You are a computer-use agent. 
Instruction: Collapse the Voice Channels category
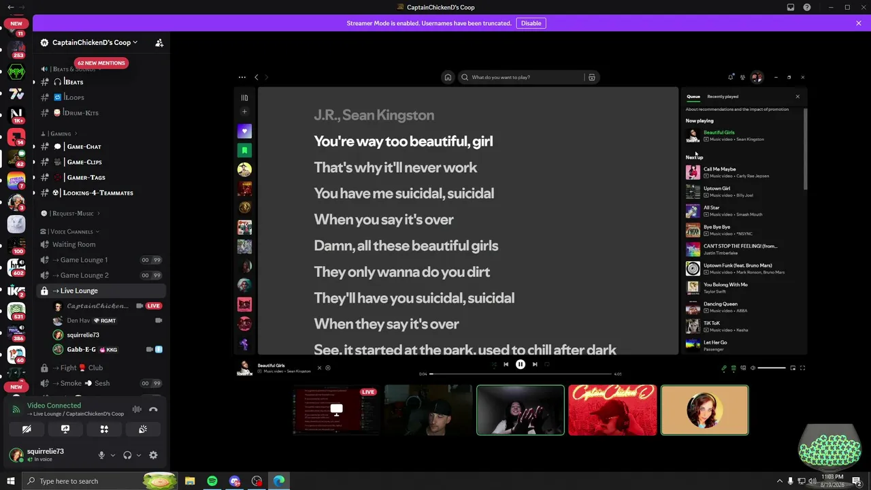[71, 231]
